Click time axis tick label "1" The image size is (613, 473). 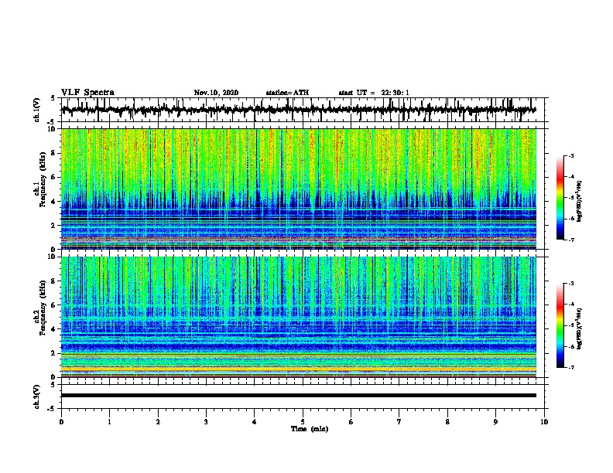pos(109,422)
